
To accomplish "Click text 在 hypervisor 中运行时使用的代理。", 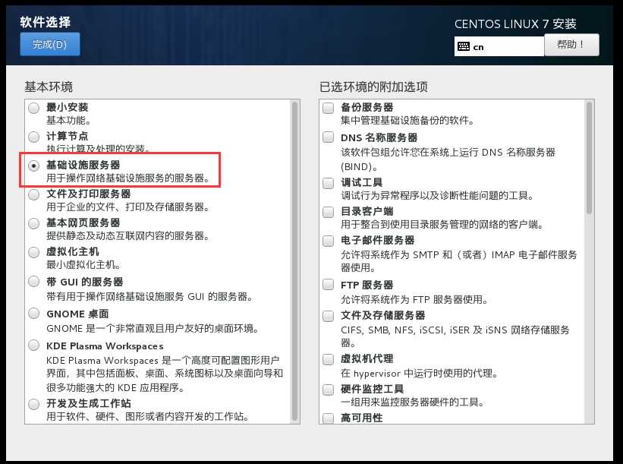I will (x=419, y=374).
